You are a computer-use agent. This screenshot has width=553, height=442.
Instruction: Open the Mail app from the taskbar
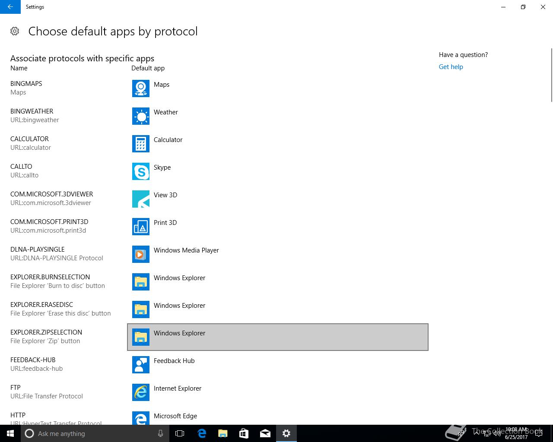[265, 433]
